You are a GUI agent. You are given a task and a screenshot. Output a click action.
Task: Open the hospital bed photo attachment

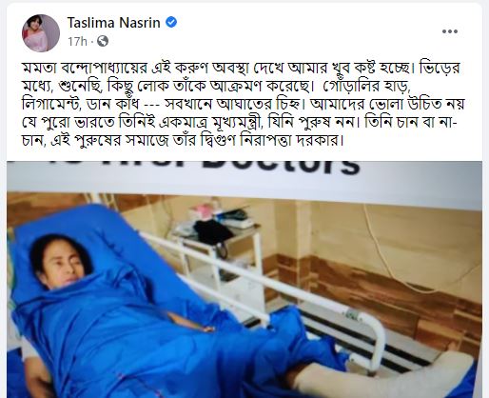click(x=244, y=279)
